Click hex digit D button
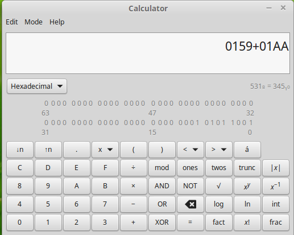 click(48, 168)
